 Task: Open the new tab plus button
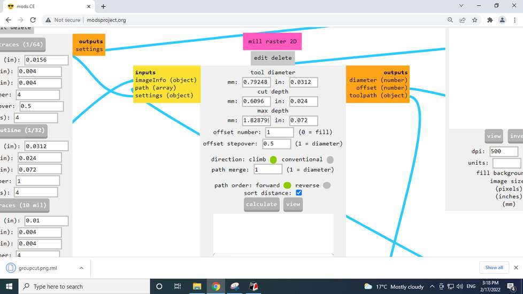[103, 6]
